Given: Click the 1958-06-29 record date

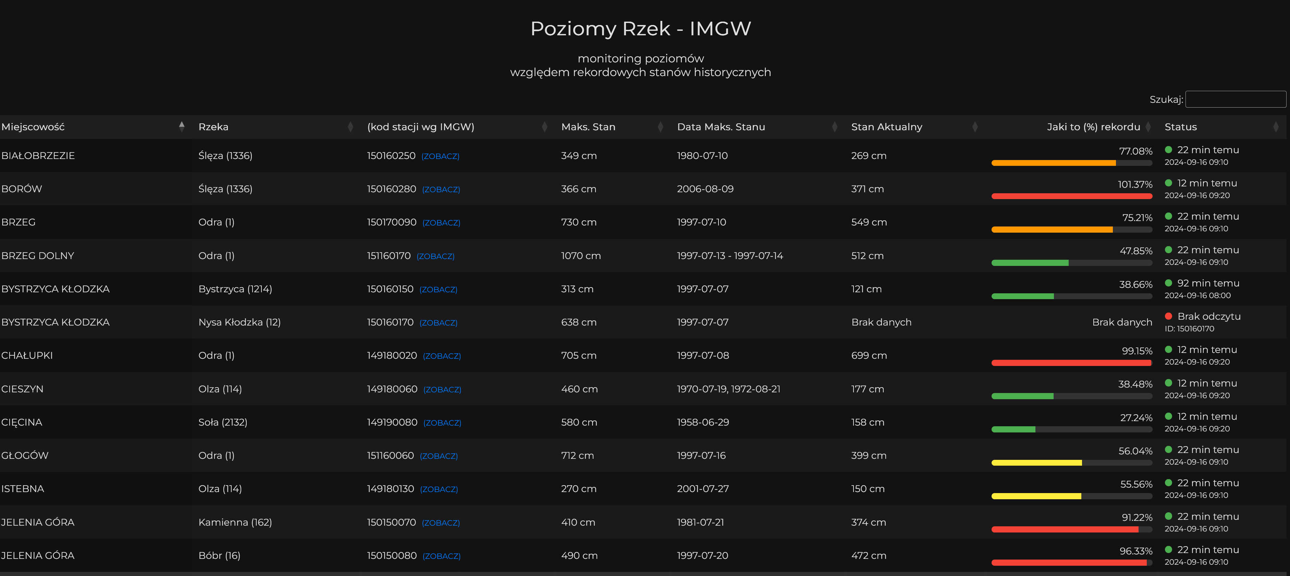Looking at the screenshot, I should [703, 422].
